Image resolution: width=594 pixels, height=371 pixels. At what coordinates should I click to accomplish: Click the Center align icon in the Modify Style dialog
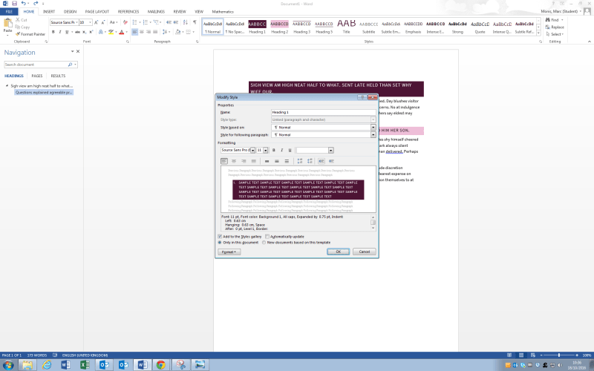[x=234, y=161]
